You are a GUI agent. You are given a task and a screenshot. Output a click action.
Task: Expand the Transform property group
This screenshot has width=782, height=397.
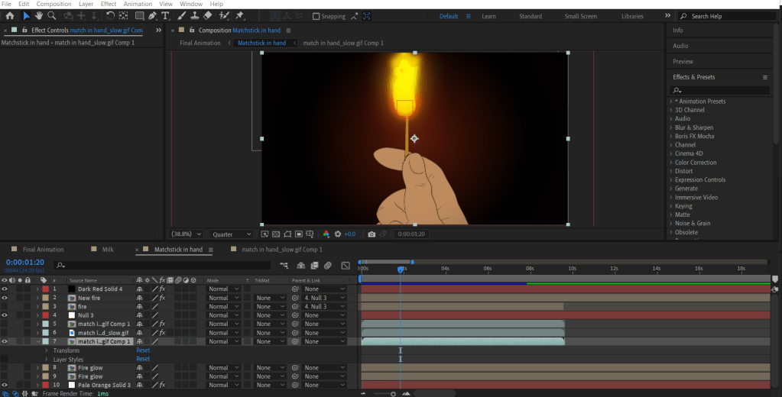point(46,350)
